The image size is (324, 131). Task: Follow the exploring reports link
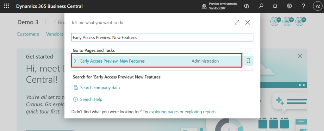[x=200, y=112]
